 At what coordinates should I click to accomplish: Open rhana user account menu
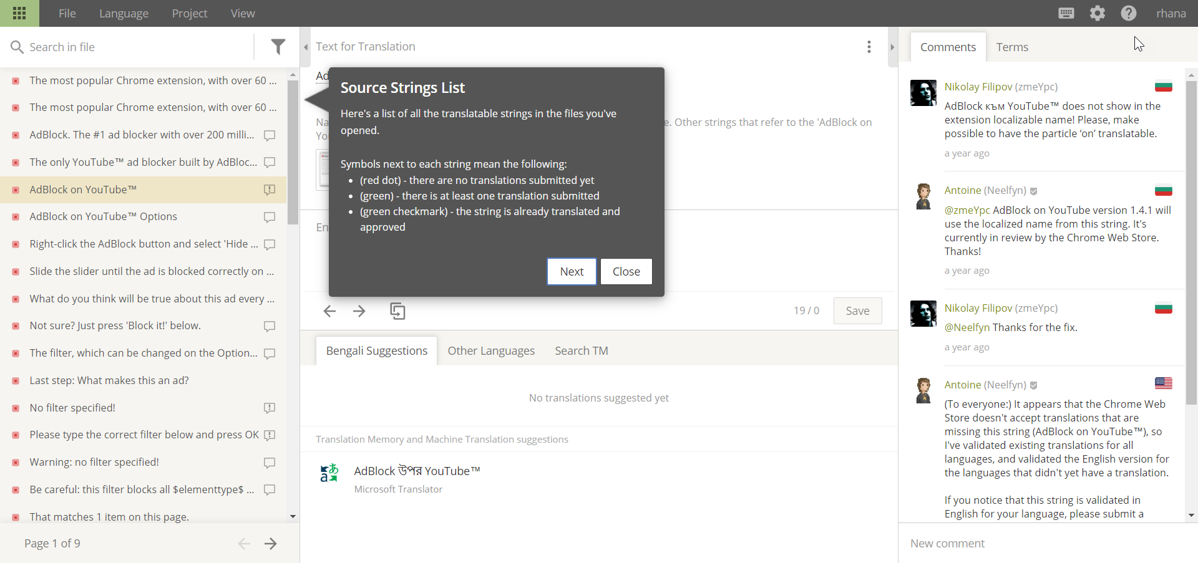1171,13
